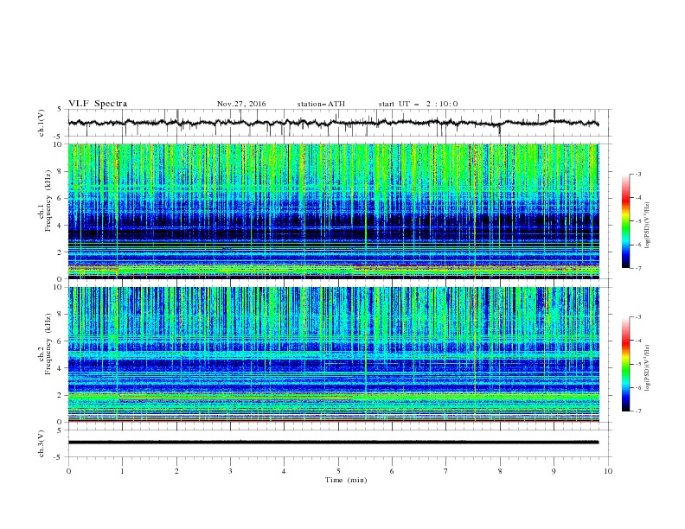Click the '1' tick on the time axis

click(122, 471)
